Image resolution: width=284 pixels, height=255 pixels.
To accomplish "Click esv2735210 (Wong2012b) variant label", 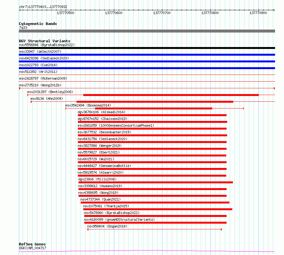I will coord(40,85).
